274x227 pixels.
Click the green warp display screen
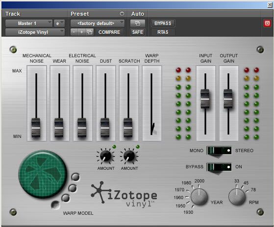(x=43, y=174)
